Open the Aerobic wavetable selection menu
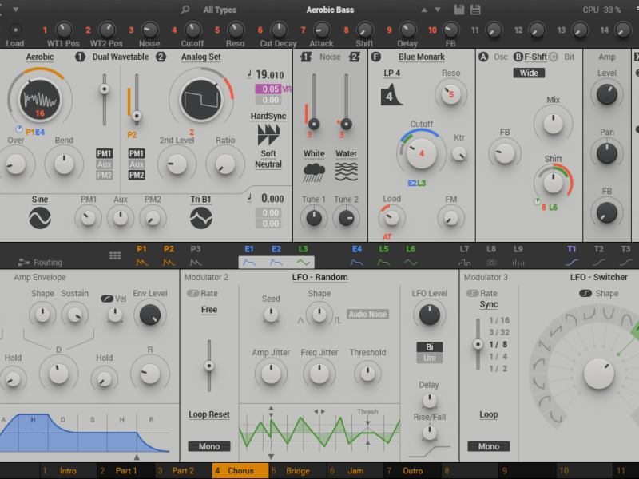Image resolution: width=639 pixels, height=479 pixels. 40,57
